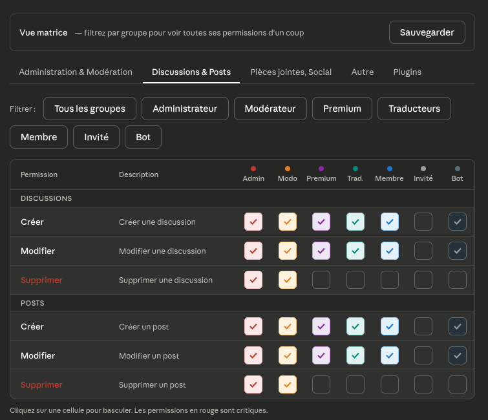Viewport: 488px width, 420px height.
Task: Enable Invité permission to create discussion
Action: 423,222
